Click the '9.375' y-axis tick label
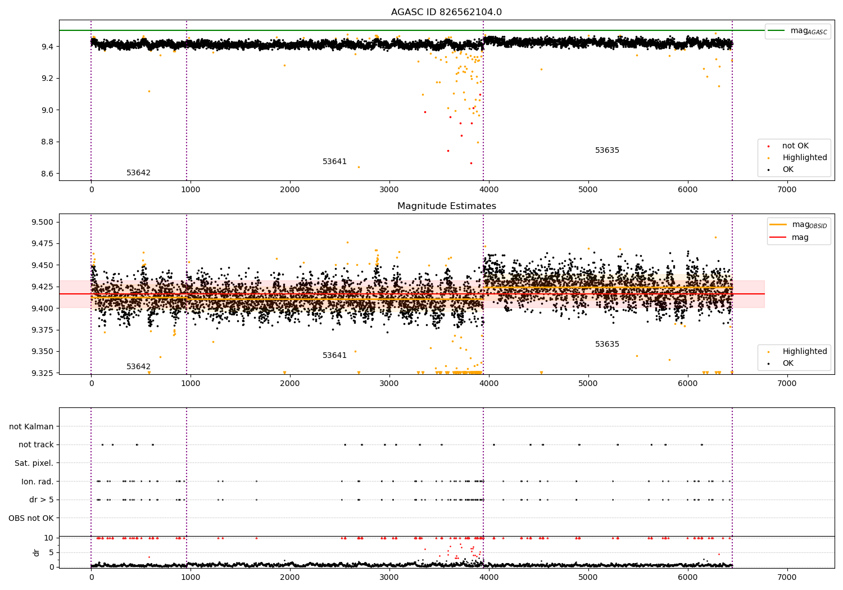The image size is (843, 590). (43, 330)
